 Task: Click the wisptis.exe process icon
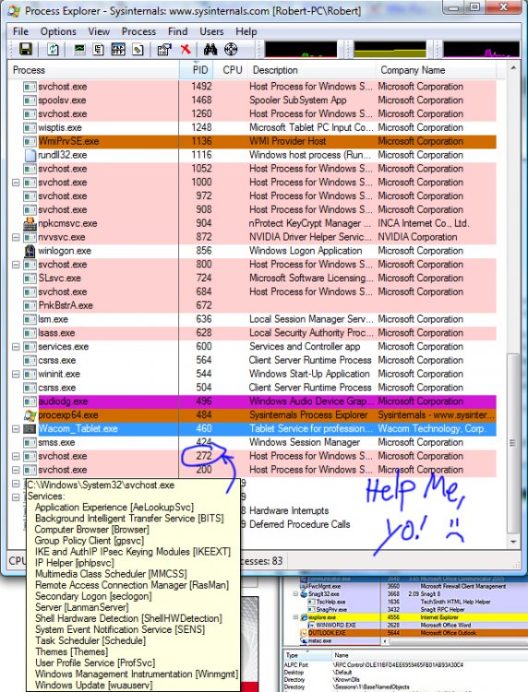coord(30,127)
